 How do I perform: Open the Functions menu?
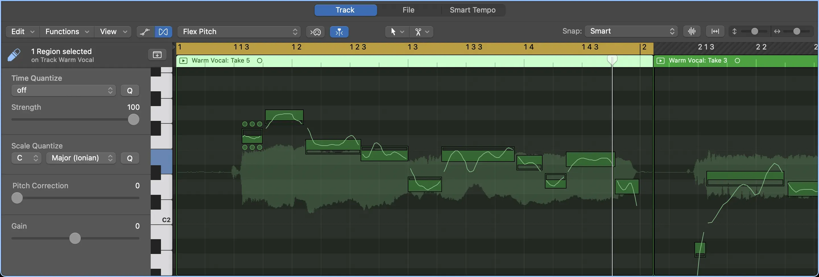click(67, 32)
